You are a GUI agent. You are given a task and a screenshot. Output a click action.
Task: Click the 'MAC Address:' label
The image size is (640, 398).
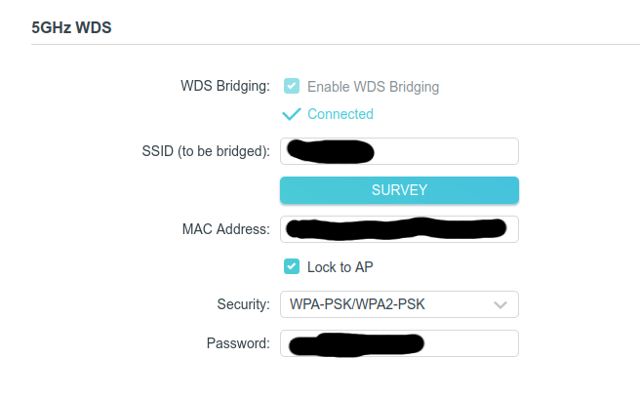(x=225, y=229)
